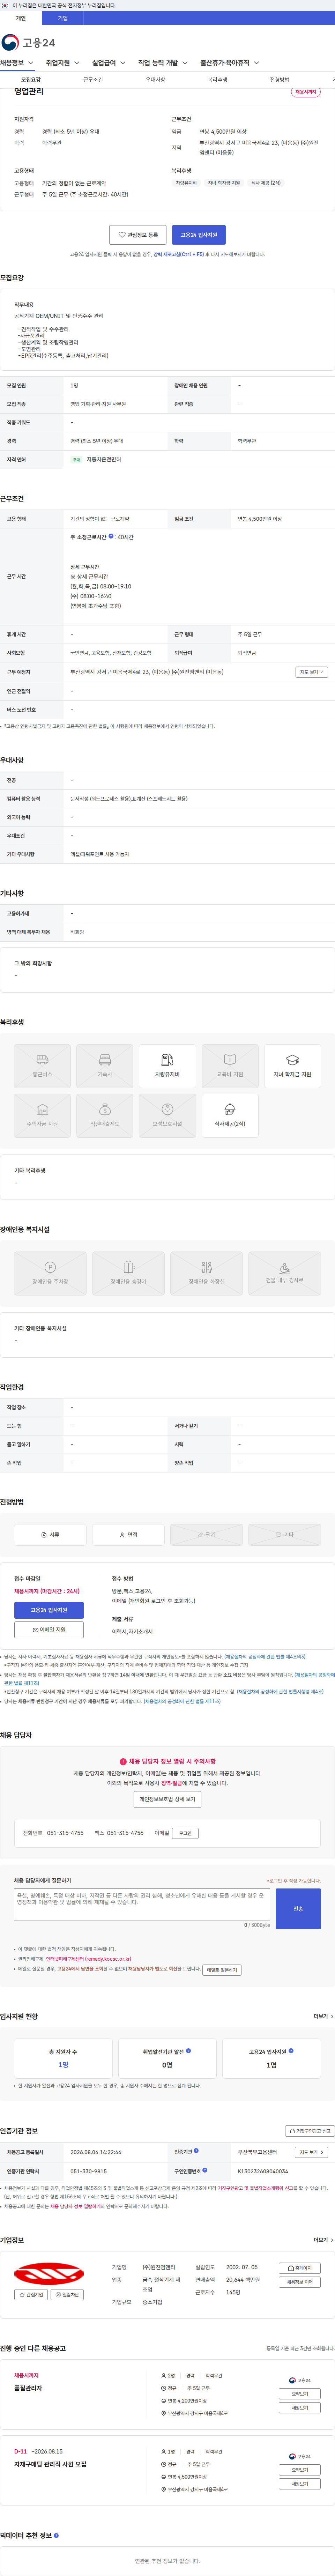335x2576 pixels.
Task: Click 요약보기 for 자재구매팀 posting
Action: (x=300, y=2470)
